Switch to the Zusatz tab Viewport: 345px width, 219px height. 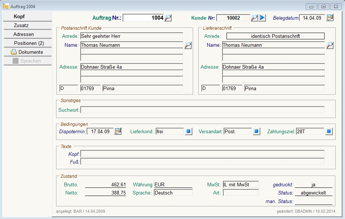(x=27, y=26)
